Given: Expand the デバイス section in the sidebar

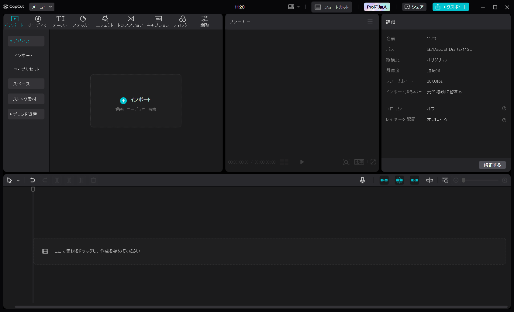Looking at the screenshot, I should click(26, 41).
